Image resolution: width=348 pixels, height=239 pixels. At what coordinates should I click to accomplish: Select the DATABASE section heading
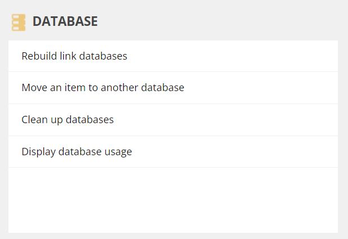(65, 21)
